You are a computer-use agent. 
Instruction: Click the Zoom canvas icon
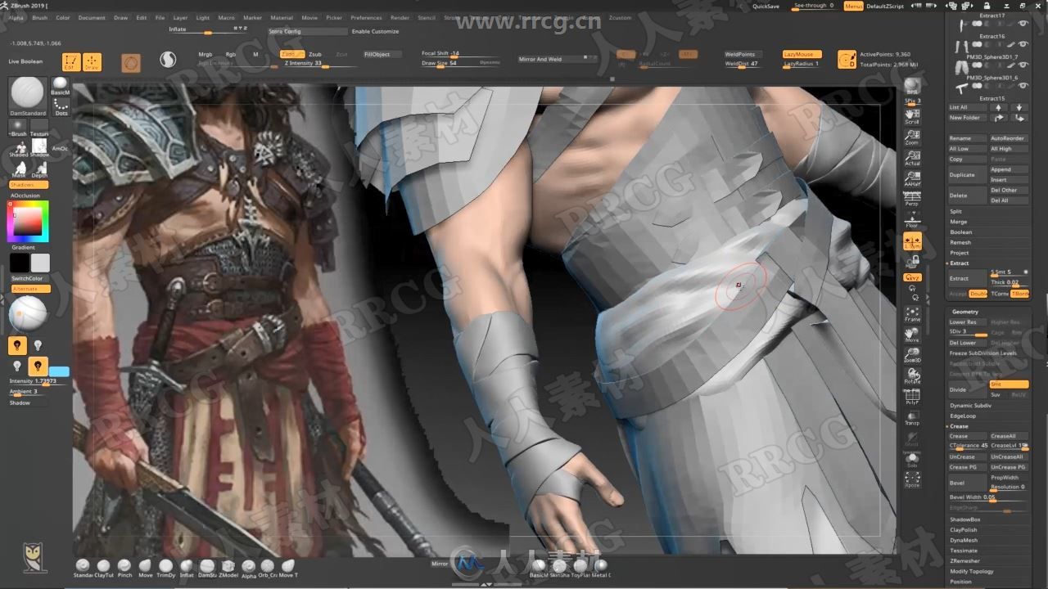(x=912, y=137)
